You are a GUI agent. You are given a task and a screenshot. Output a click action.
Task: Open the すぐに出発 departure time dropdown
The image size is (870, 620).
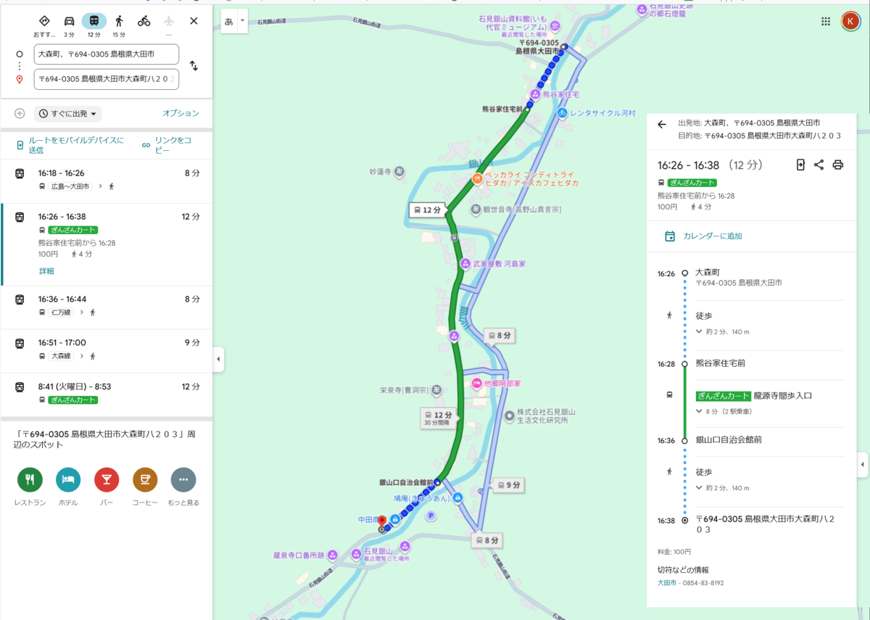click(x=68, y=114)
